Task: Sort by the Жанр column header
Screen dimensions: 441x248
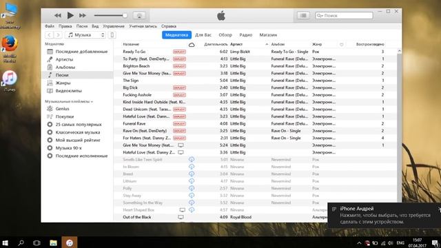Action: (317, 44)
